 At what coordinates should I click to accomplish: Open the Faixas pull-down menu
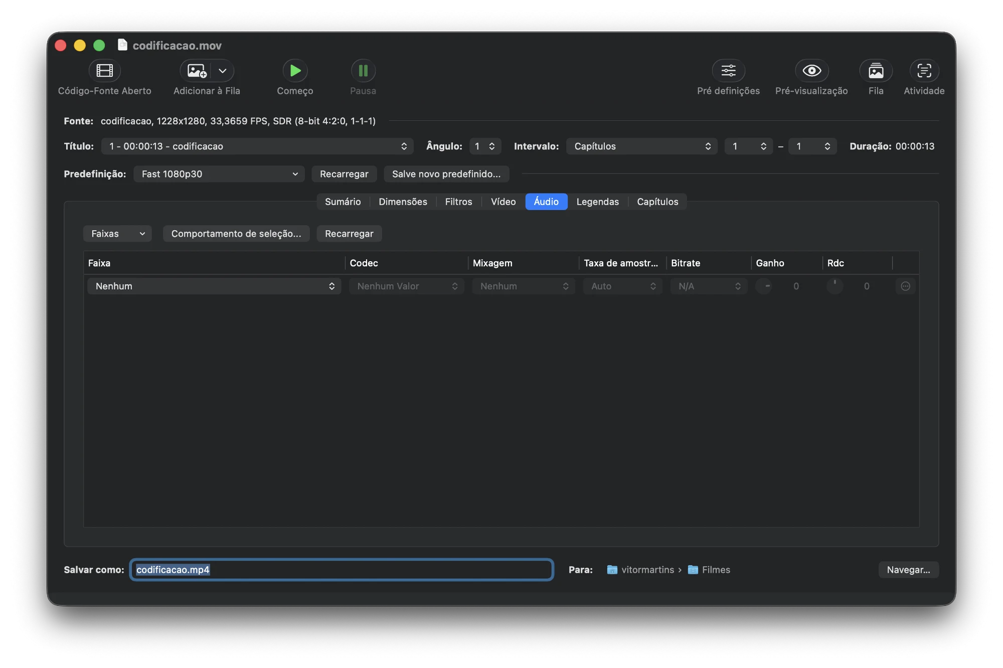(117, 234)
